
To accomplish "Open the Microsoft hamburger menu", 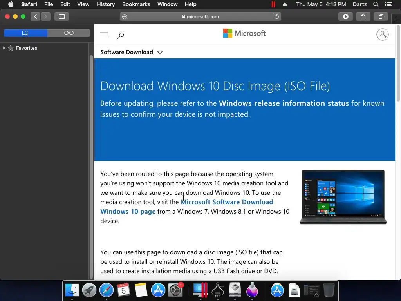I will click(104, 34).
